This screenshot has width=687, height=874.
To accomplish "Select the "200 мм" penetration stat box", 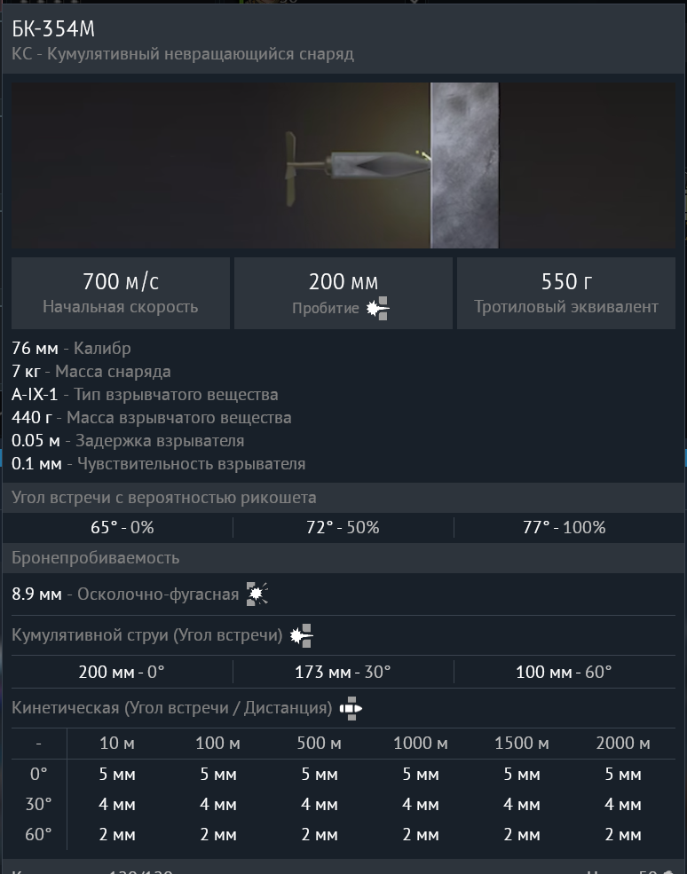I will coord(343,294).
